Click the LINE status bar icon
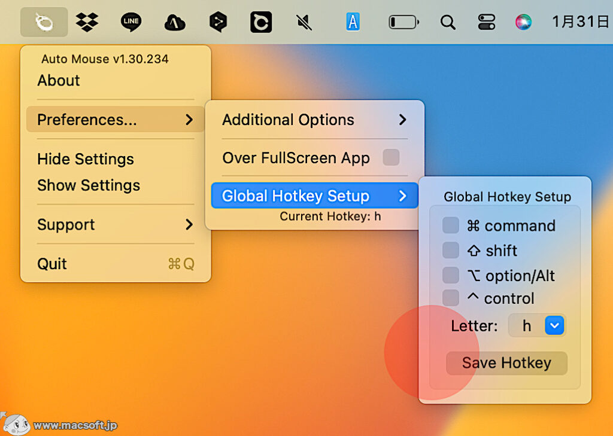 click(130, 21)
